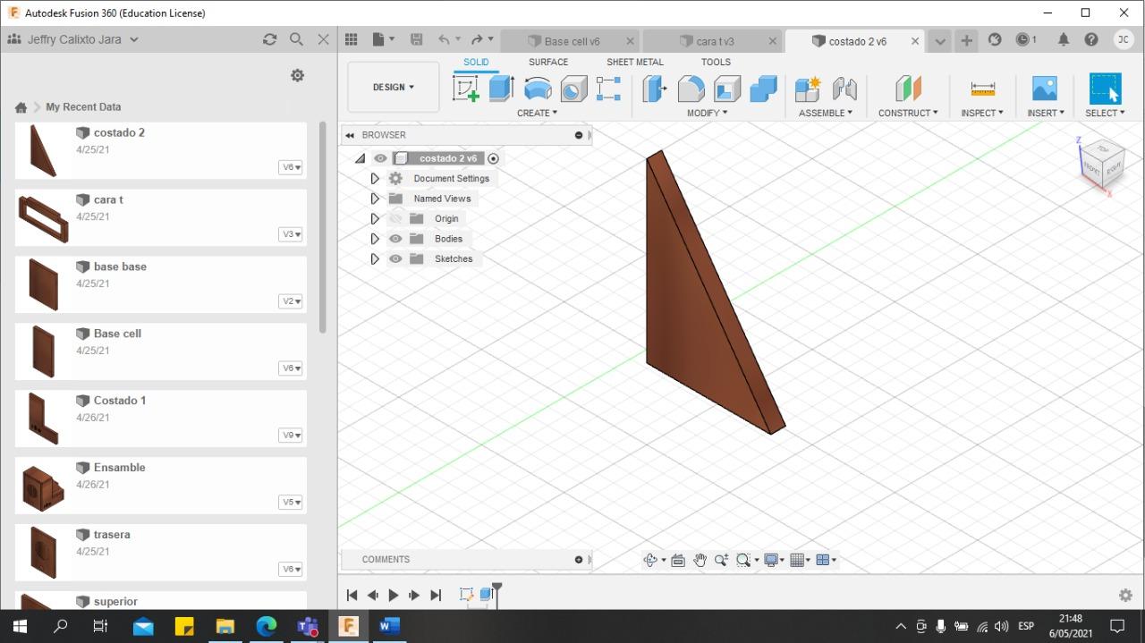
Task: Open the Job Status clock icon
Action: (x=1026, y=39)
